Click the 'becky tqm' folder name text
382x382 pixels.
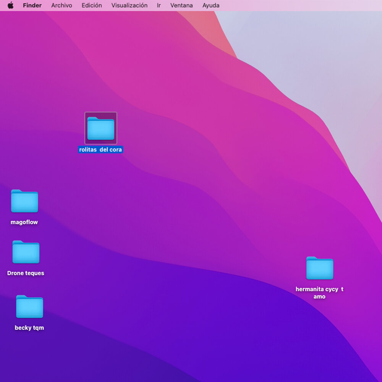(29, 328)
